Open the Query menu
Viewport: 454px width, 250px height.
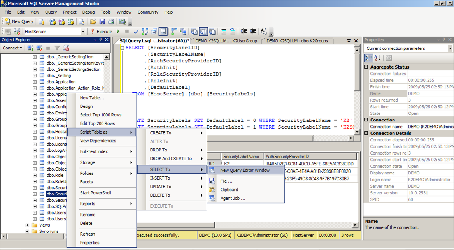(51, 12)
